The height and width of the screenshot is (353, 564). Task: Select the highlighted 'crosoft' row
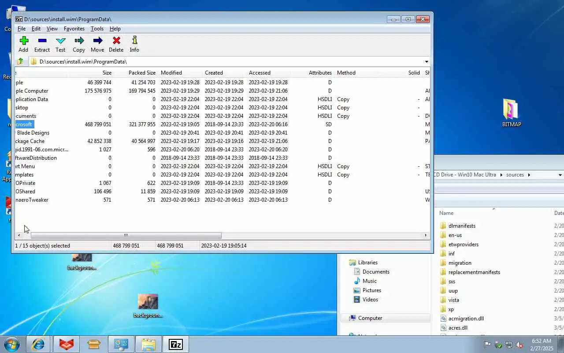(x=222, y=124)
